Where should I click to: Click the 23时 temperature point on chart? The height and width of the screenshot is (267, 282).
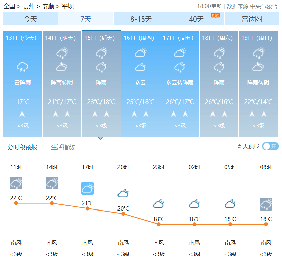coord(159,224)
